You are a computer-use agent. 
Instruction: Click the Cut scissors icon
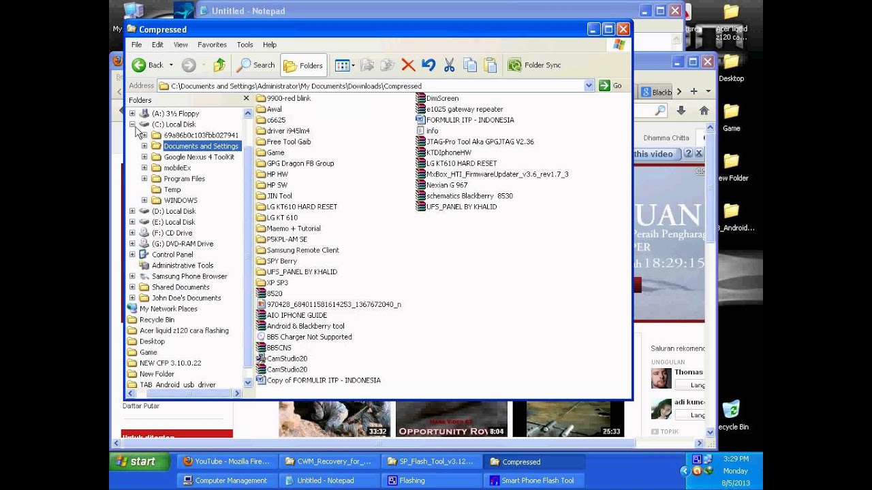click(x=449, y=65)
